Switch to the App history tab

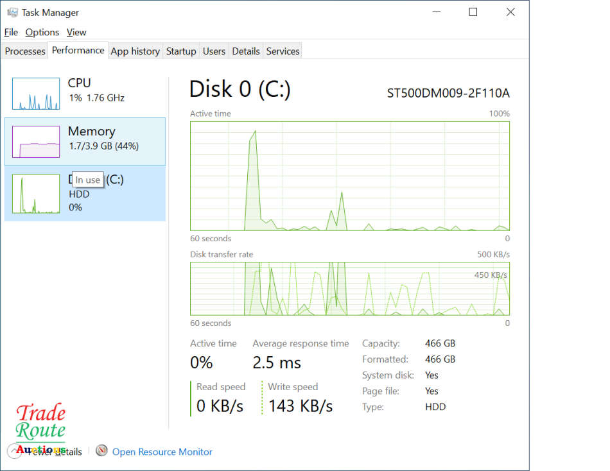[135, 51]
